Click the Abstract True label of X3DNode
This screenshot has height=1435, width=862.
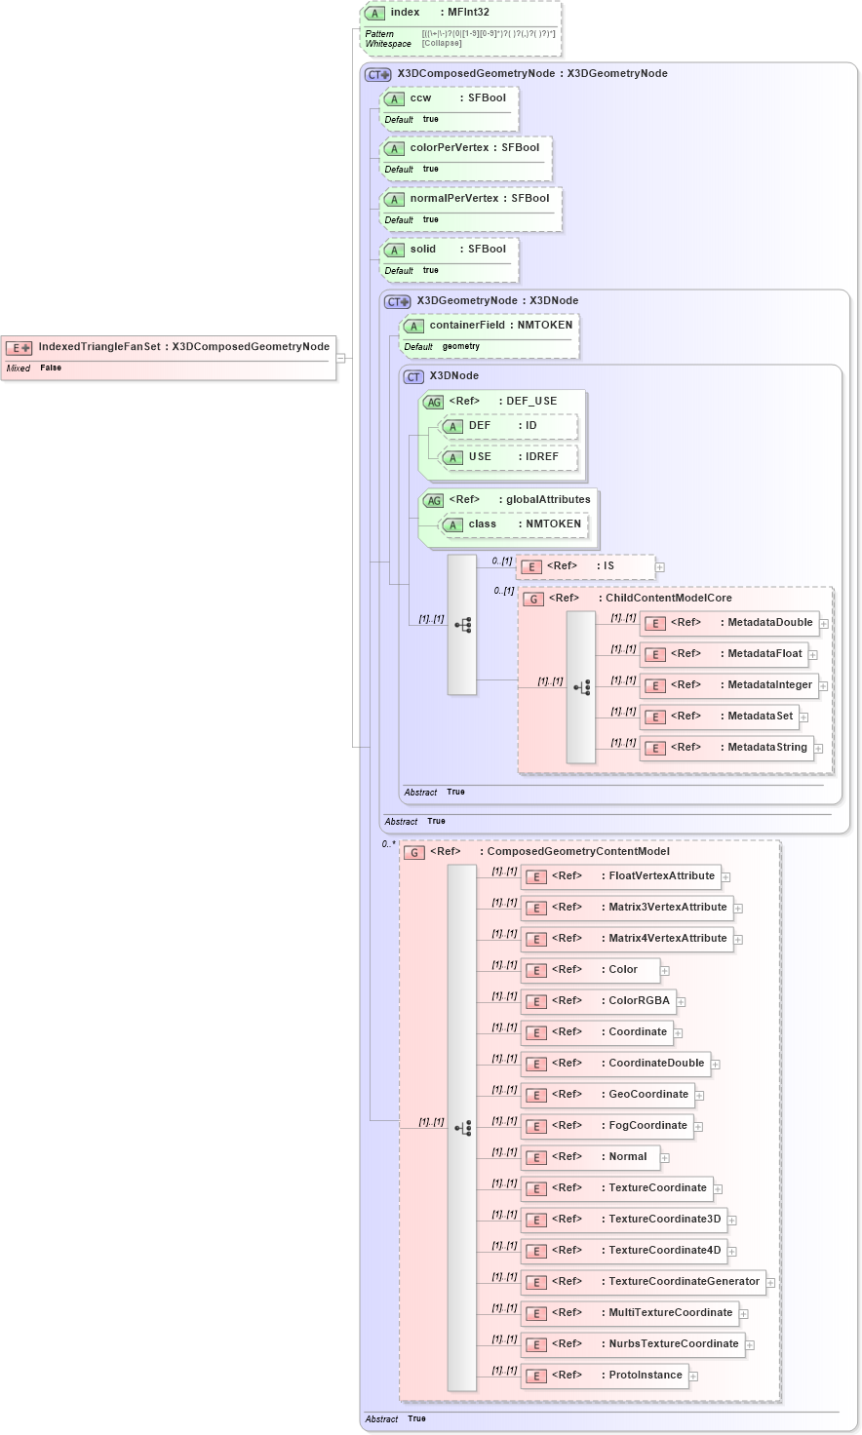(435, 792)
